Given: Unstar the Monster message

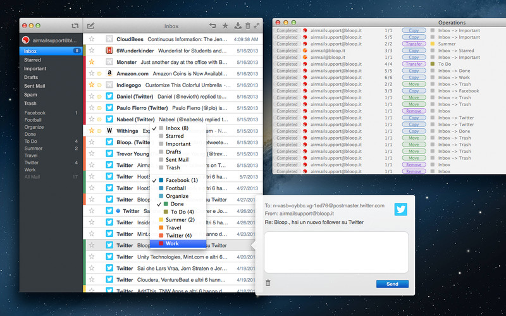Looking at the screenshot, I should pos(92,61).
